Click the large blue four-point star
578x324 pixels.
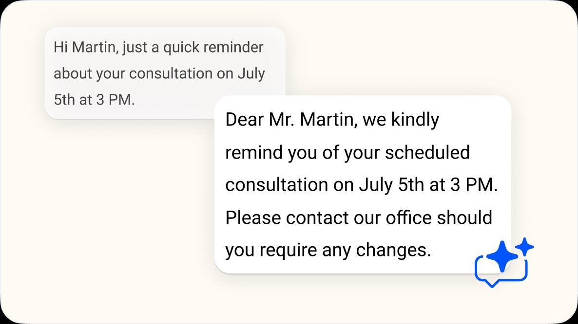click(501, 255)
